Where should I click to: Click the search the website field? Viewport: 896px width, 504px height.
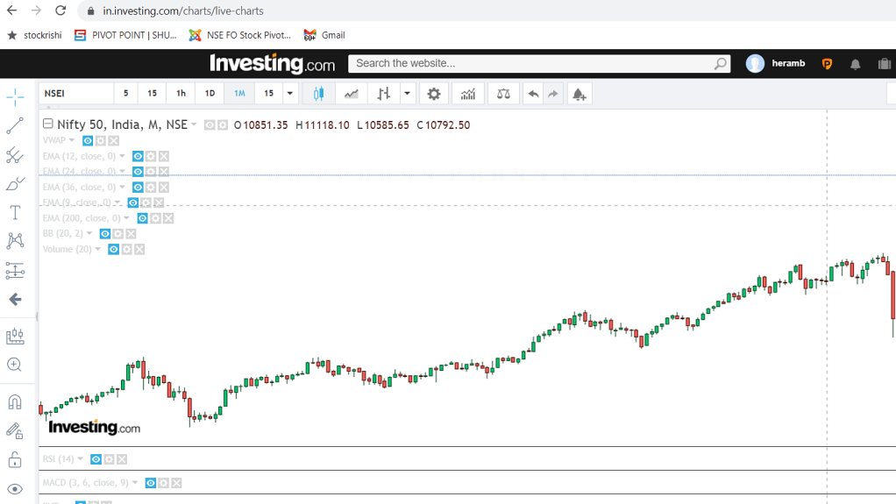tap(531, 63)
